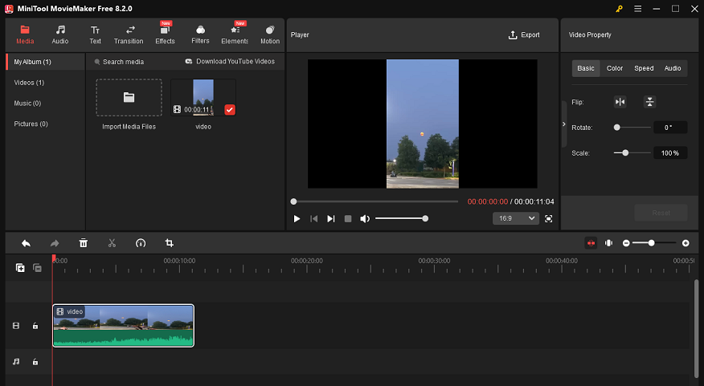Delete the selected clip with trash icon

[x=84, y=243]
